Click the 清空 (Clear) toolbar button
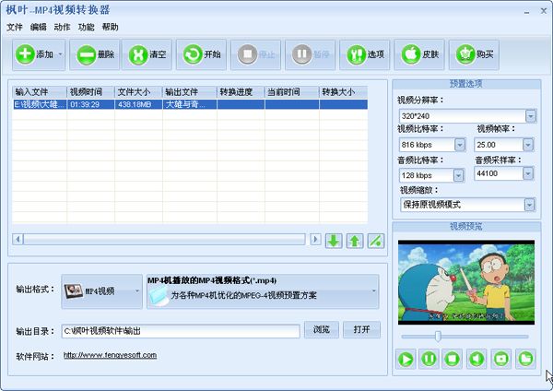The image size is (553, 391). tap(147, 54)
